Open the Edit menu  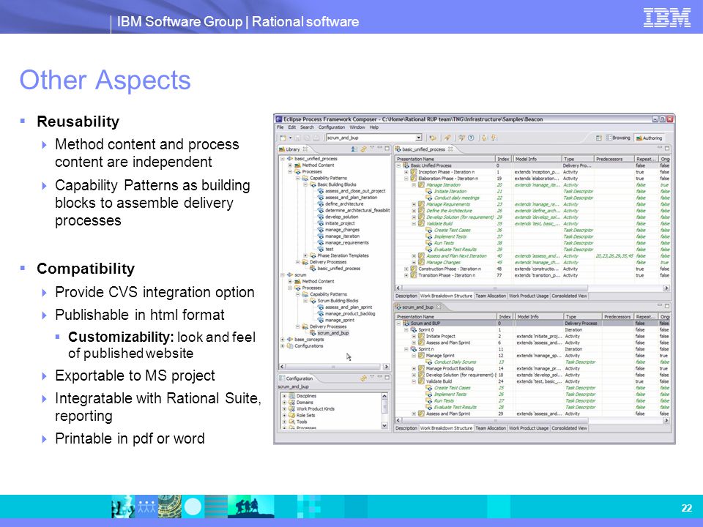click(292, 127)
